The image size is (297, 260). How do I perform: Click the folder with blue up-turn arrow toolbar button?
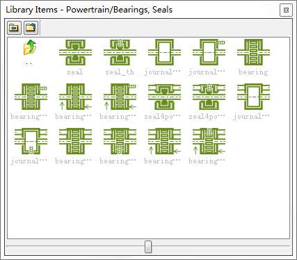(31, 28)
